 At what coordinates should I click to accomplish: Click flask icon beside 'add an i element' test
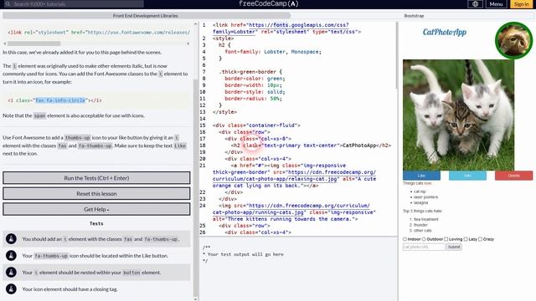(11, 239)
